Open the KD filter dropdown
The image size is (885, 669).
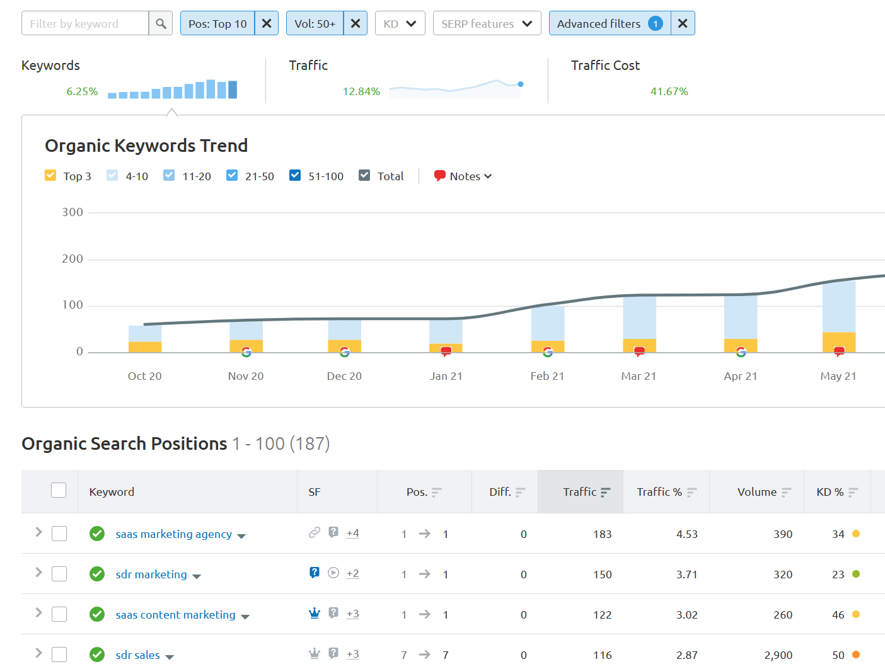click(x=400, y=24)
